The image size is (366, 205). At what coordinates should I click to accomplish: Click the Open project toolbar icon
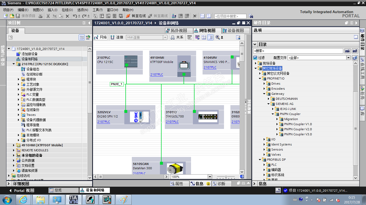click(12, 16)
